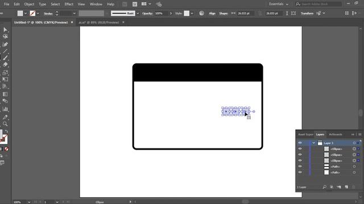Select the Eraser tool
Screen dimensions: 364x204
(x=5, y=65)
